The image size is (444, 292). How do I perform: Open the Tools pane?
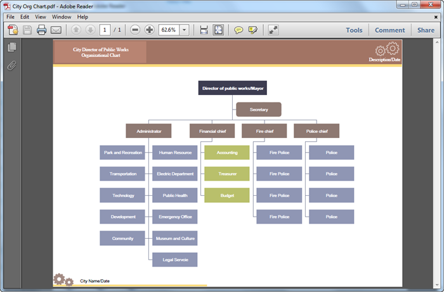point(354,30)
